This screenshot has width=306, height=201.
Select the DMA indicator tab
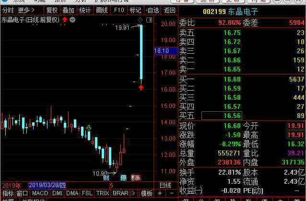coord(72,193)
